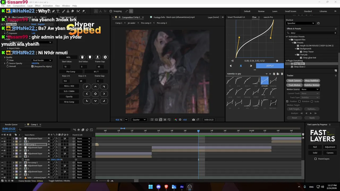Adjust the timeline zoom slider
The image size is (340, 191).
[x=108, y=181]
